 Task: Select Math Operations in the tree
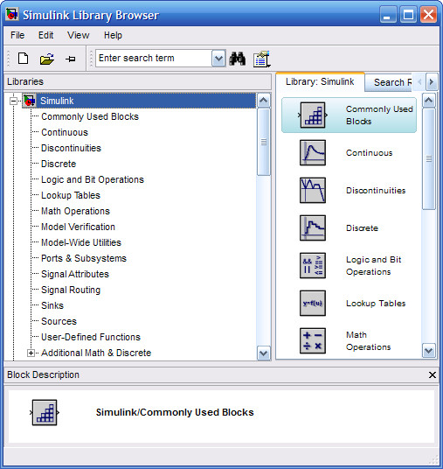pyautogui.click(x=75, y=211)
